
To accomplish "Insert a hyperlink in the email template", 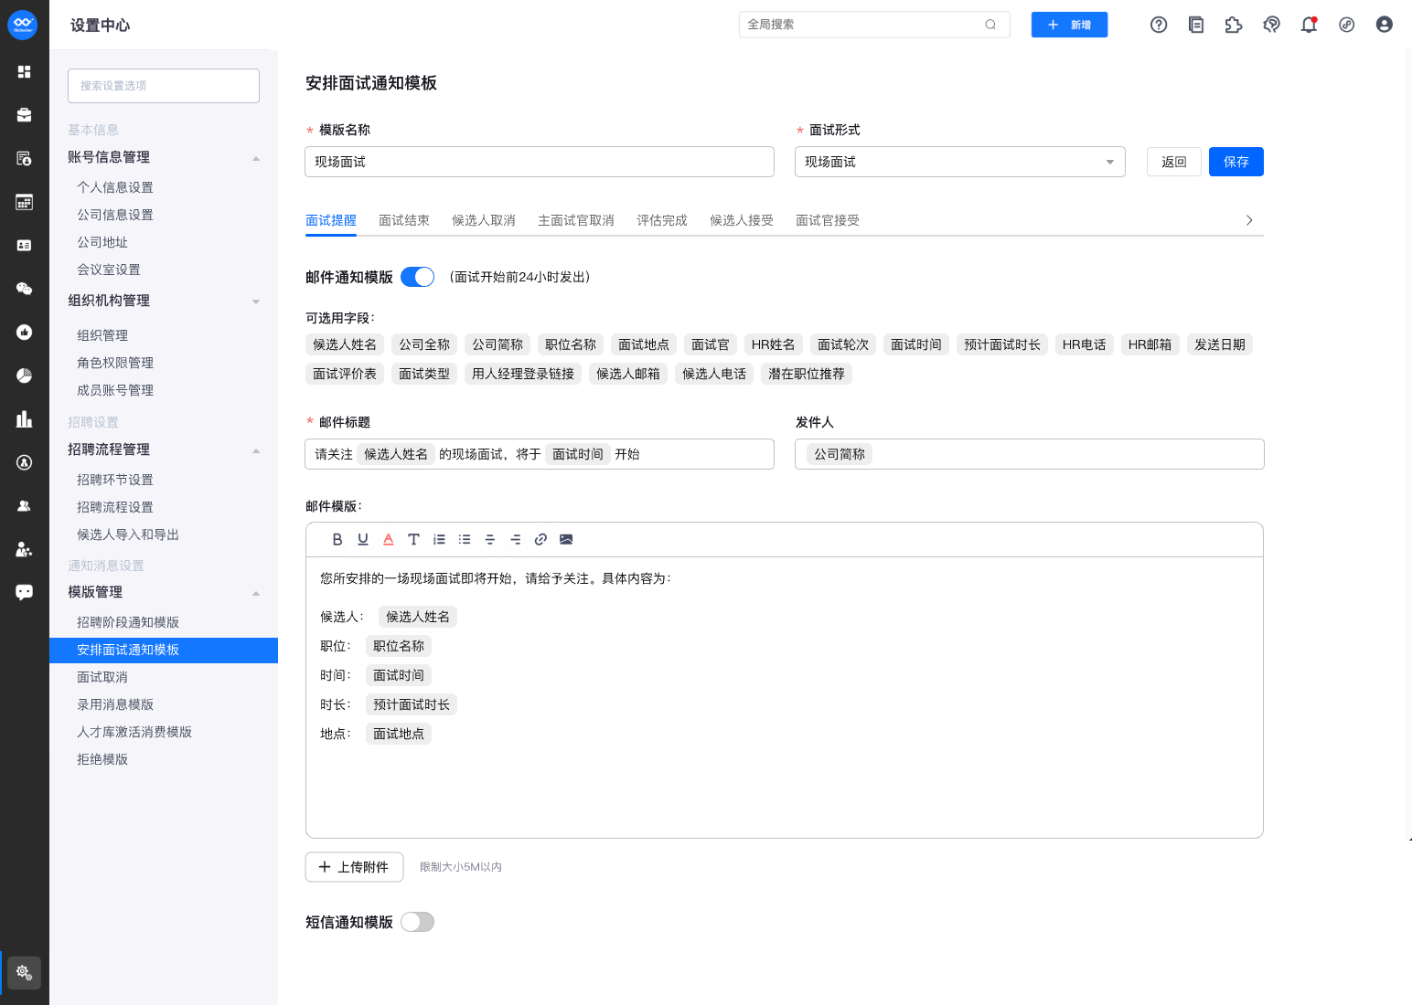I will (x=540, y=539).
